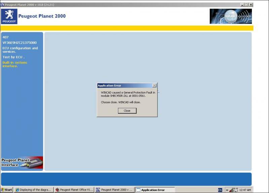Dismiss error dialog with X button
Viewport: 269px width, 193px height.
pos(154,86)
